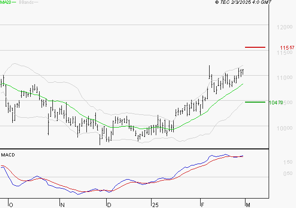The width and height of the screenshot is (296, 208).
Task: Click the green support level line
Action: click(x=255, y=102)
